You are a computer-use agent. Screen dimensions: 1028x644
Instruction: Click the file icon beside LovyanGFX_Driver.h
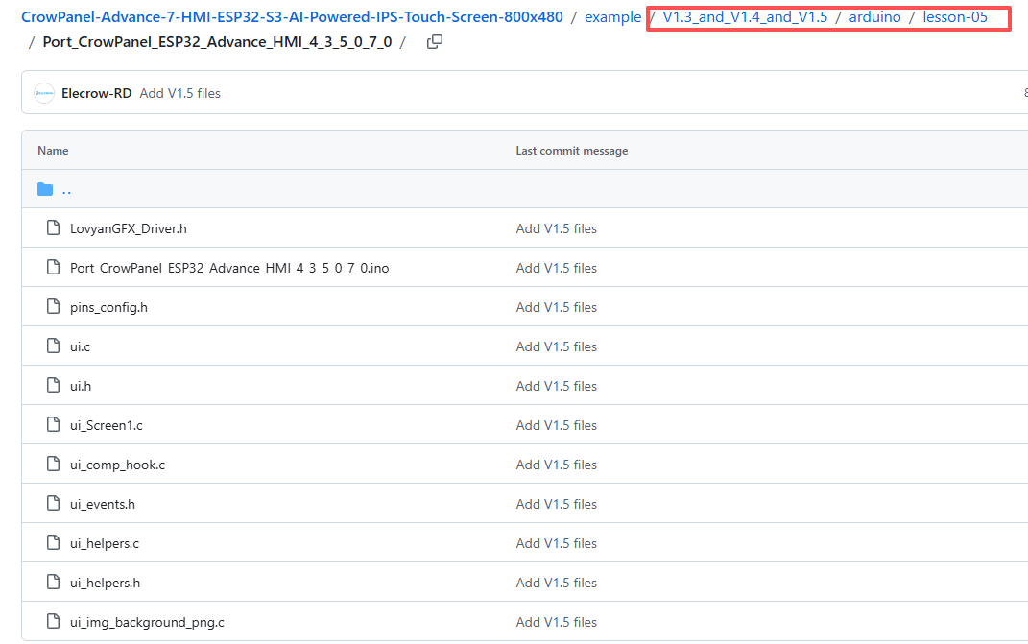53,228
